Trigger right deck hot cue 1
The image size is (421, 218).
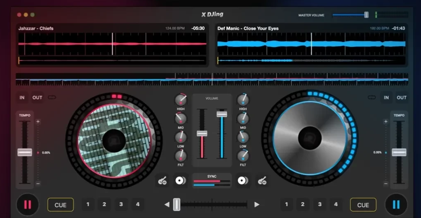(287, 204)
